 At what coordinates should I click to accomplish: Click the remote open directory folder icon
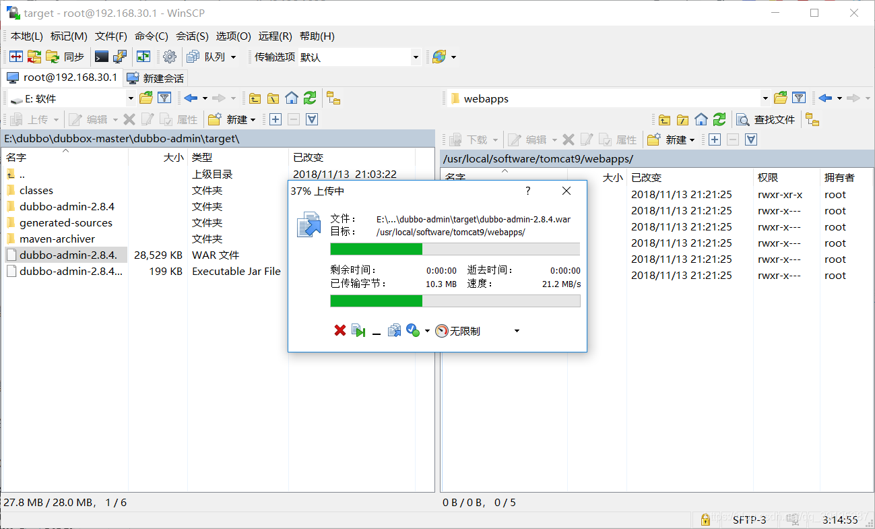click(781, 98)
